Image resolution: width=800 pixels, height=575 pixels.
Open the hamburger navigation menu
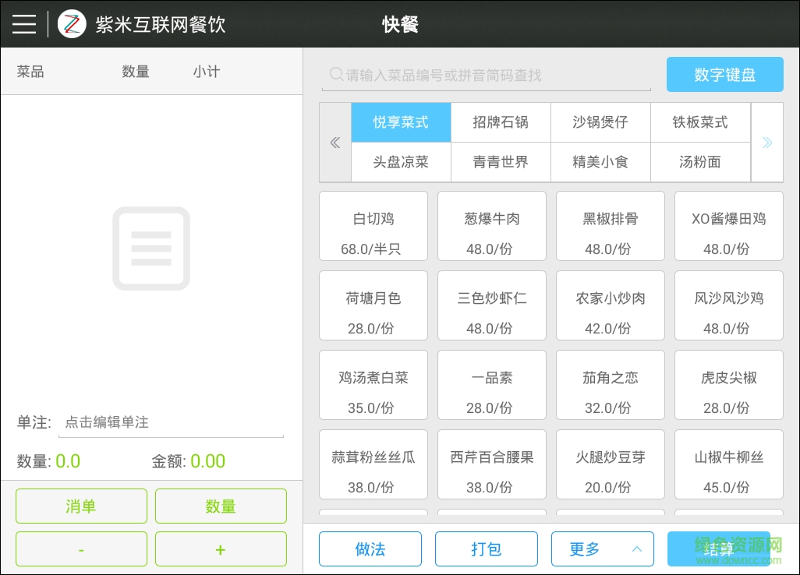(23, 23)
